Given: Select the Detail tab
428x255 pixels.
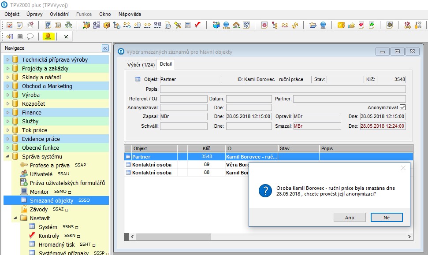Looking at the screenshot, I should [x=166, y=64].
